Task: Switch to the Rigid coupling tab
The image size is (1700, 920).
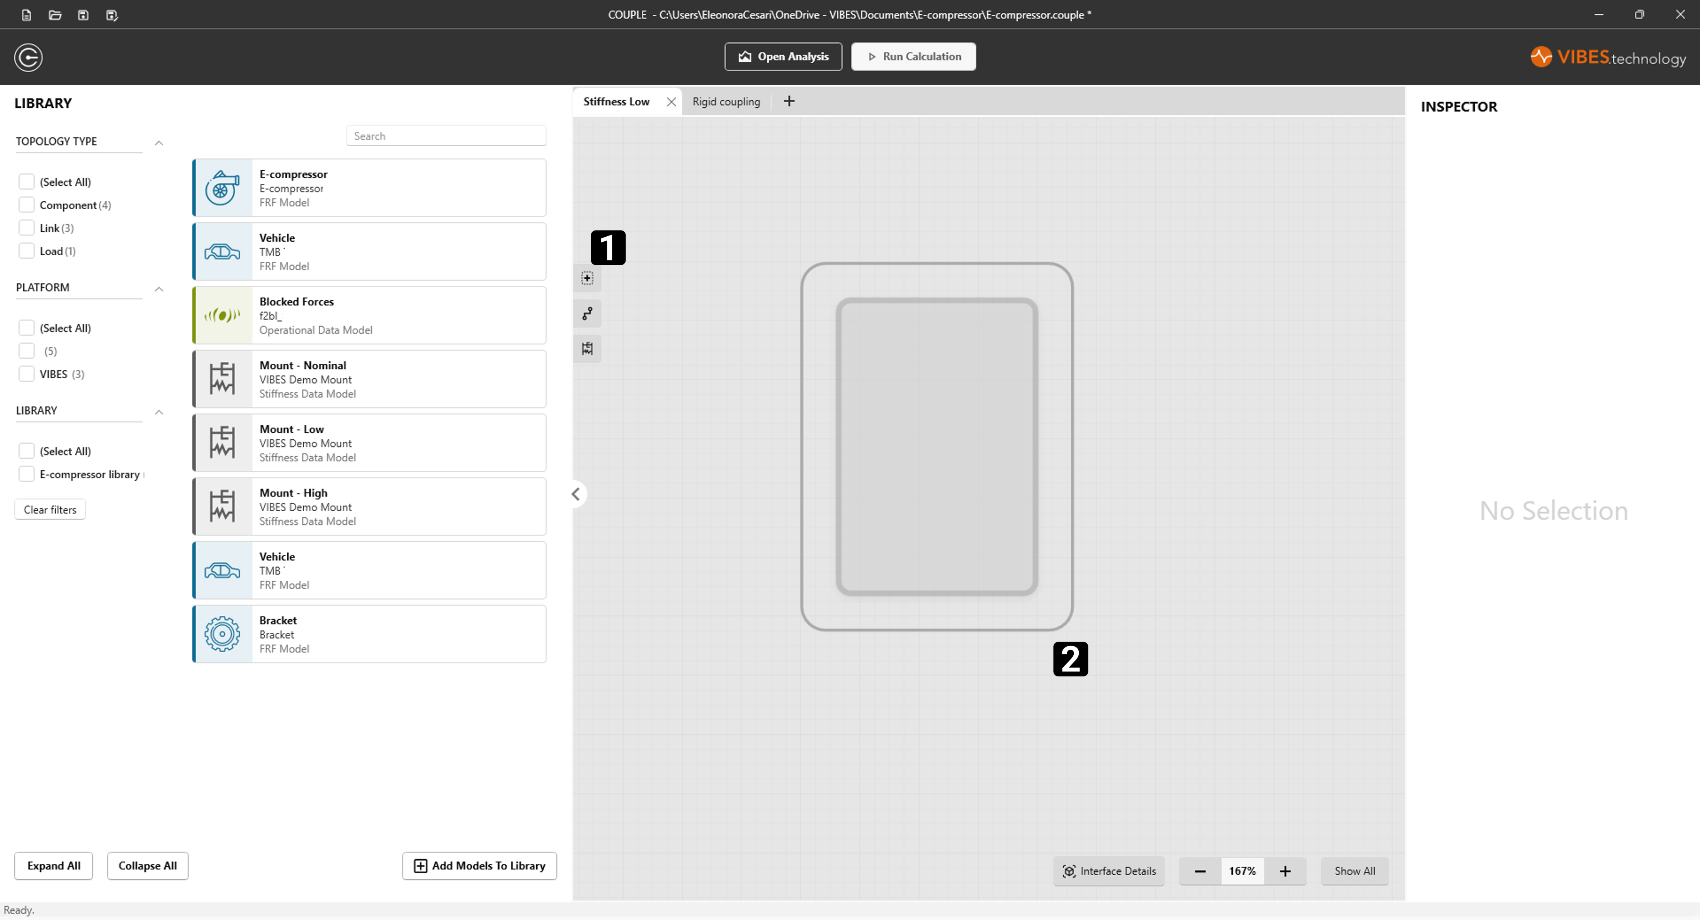Action: 726,102
